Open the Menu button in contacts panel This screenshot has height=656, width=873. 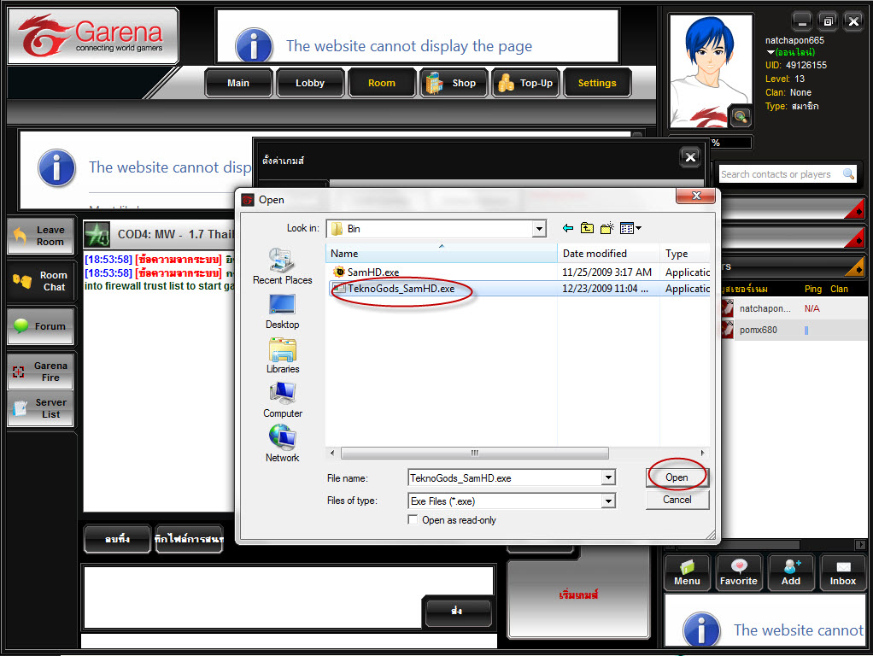pos(687,572)
